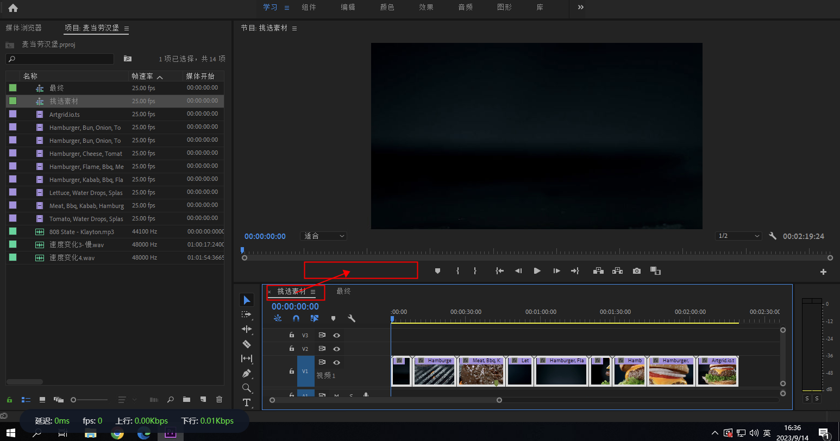
Task: Select the Type tool
Action: click(x=247, y=402)
